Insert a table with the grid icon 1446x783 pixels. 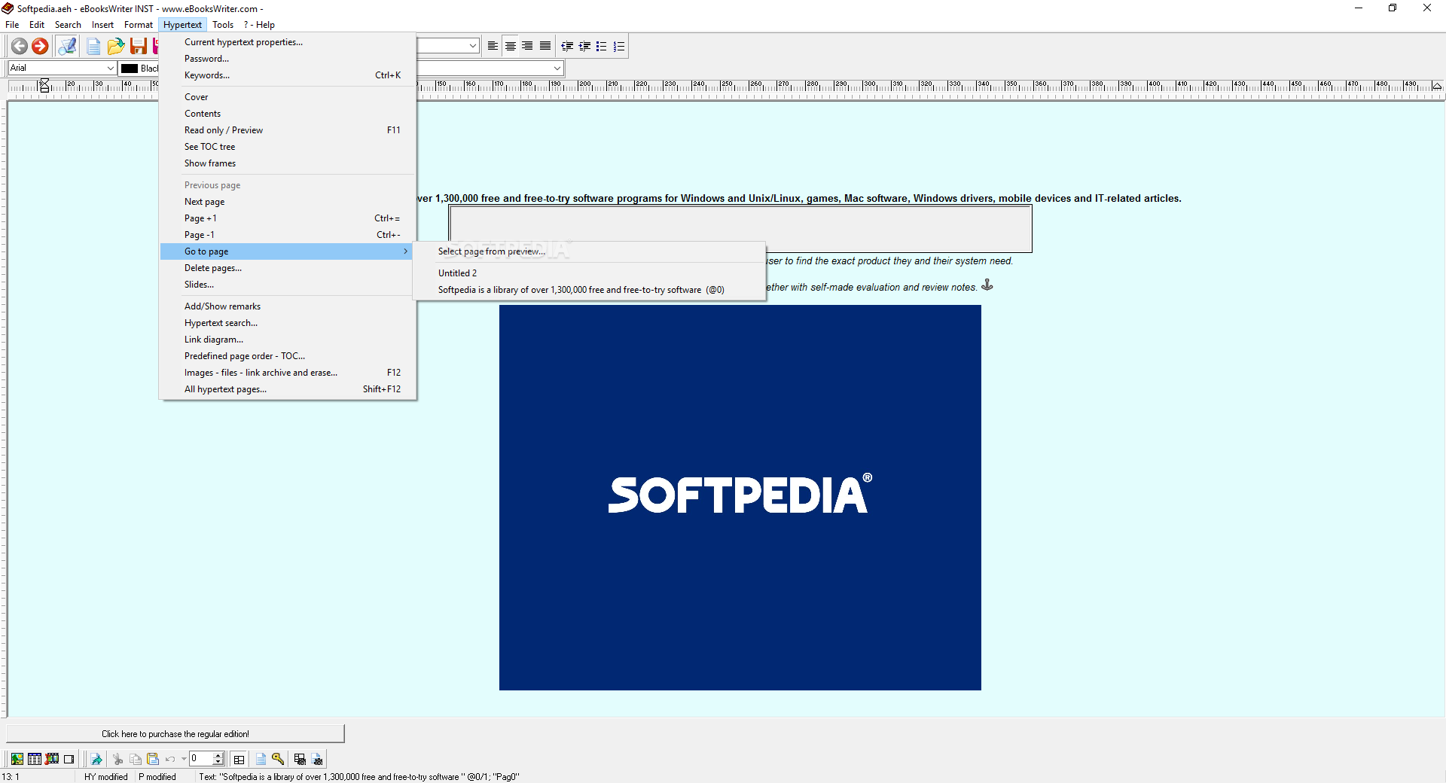pos(35,759)
